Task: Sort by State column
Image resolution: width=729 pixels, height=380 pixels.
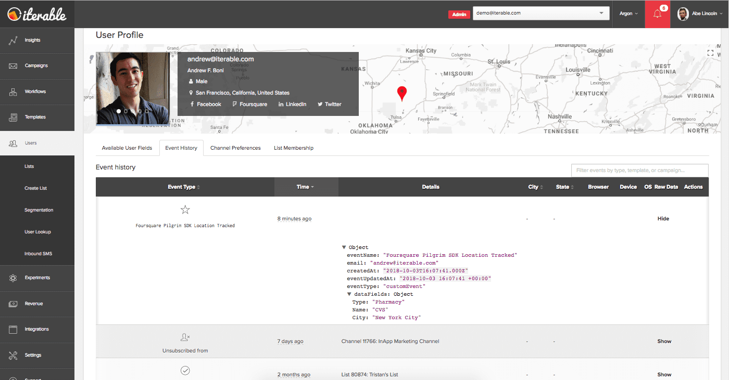Action: click(x=564, y=187)
